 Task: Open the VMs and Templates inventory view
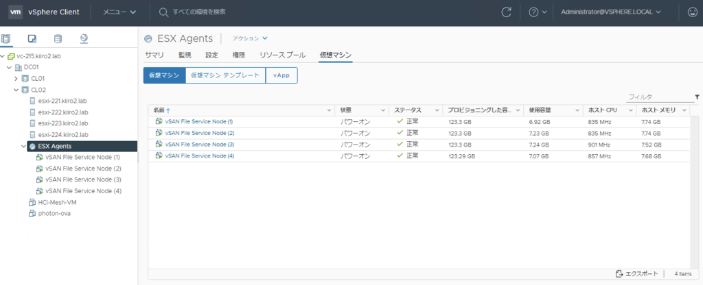[32, 39]
